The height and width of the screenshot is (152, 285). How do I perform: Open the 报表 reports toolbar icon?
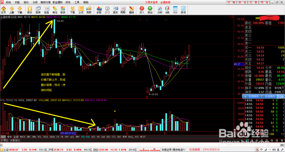38,10
